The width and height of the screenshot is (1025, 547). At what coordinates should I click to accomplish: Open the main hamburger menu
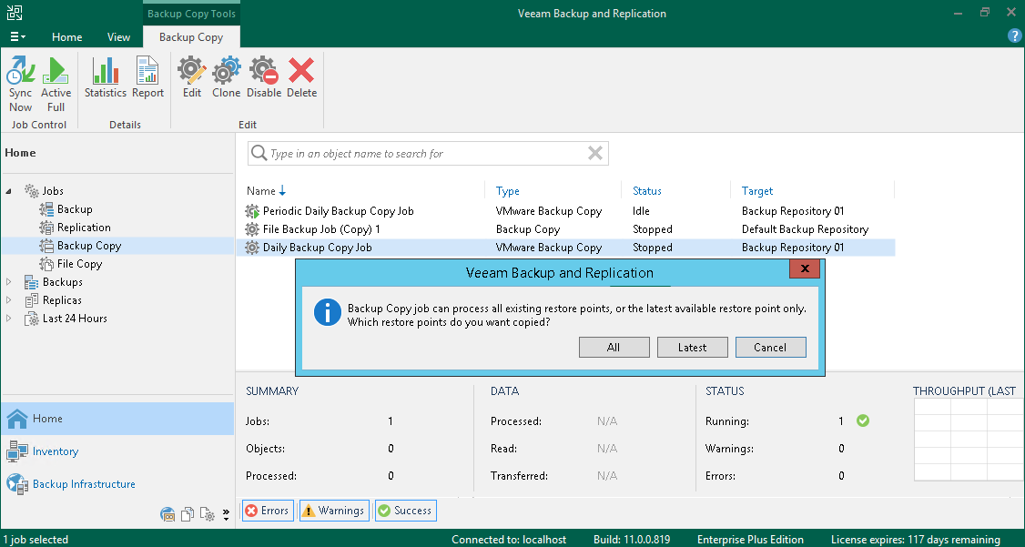17,36
